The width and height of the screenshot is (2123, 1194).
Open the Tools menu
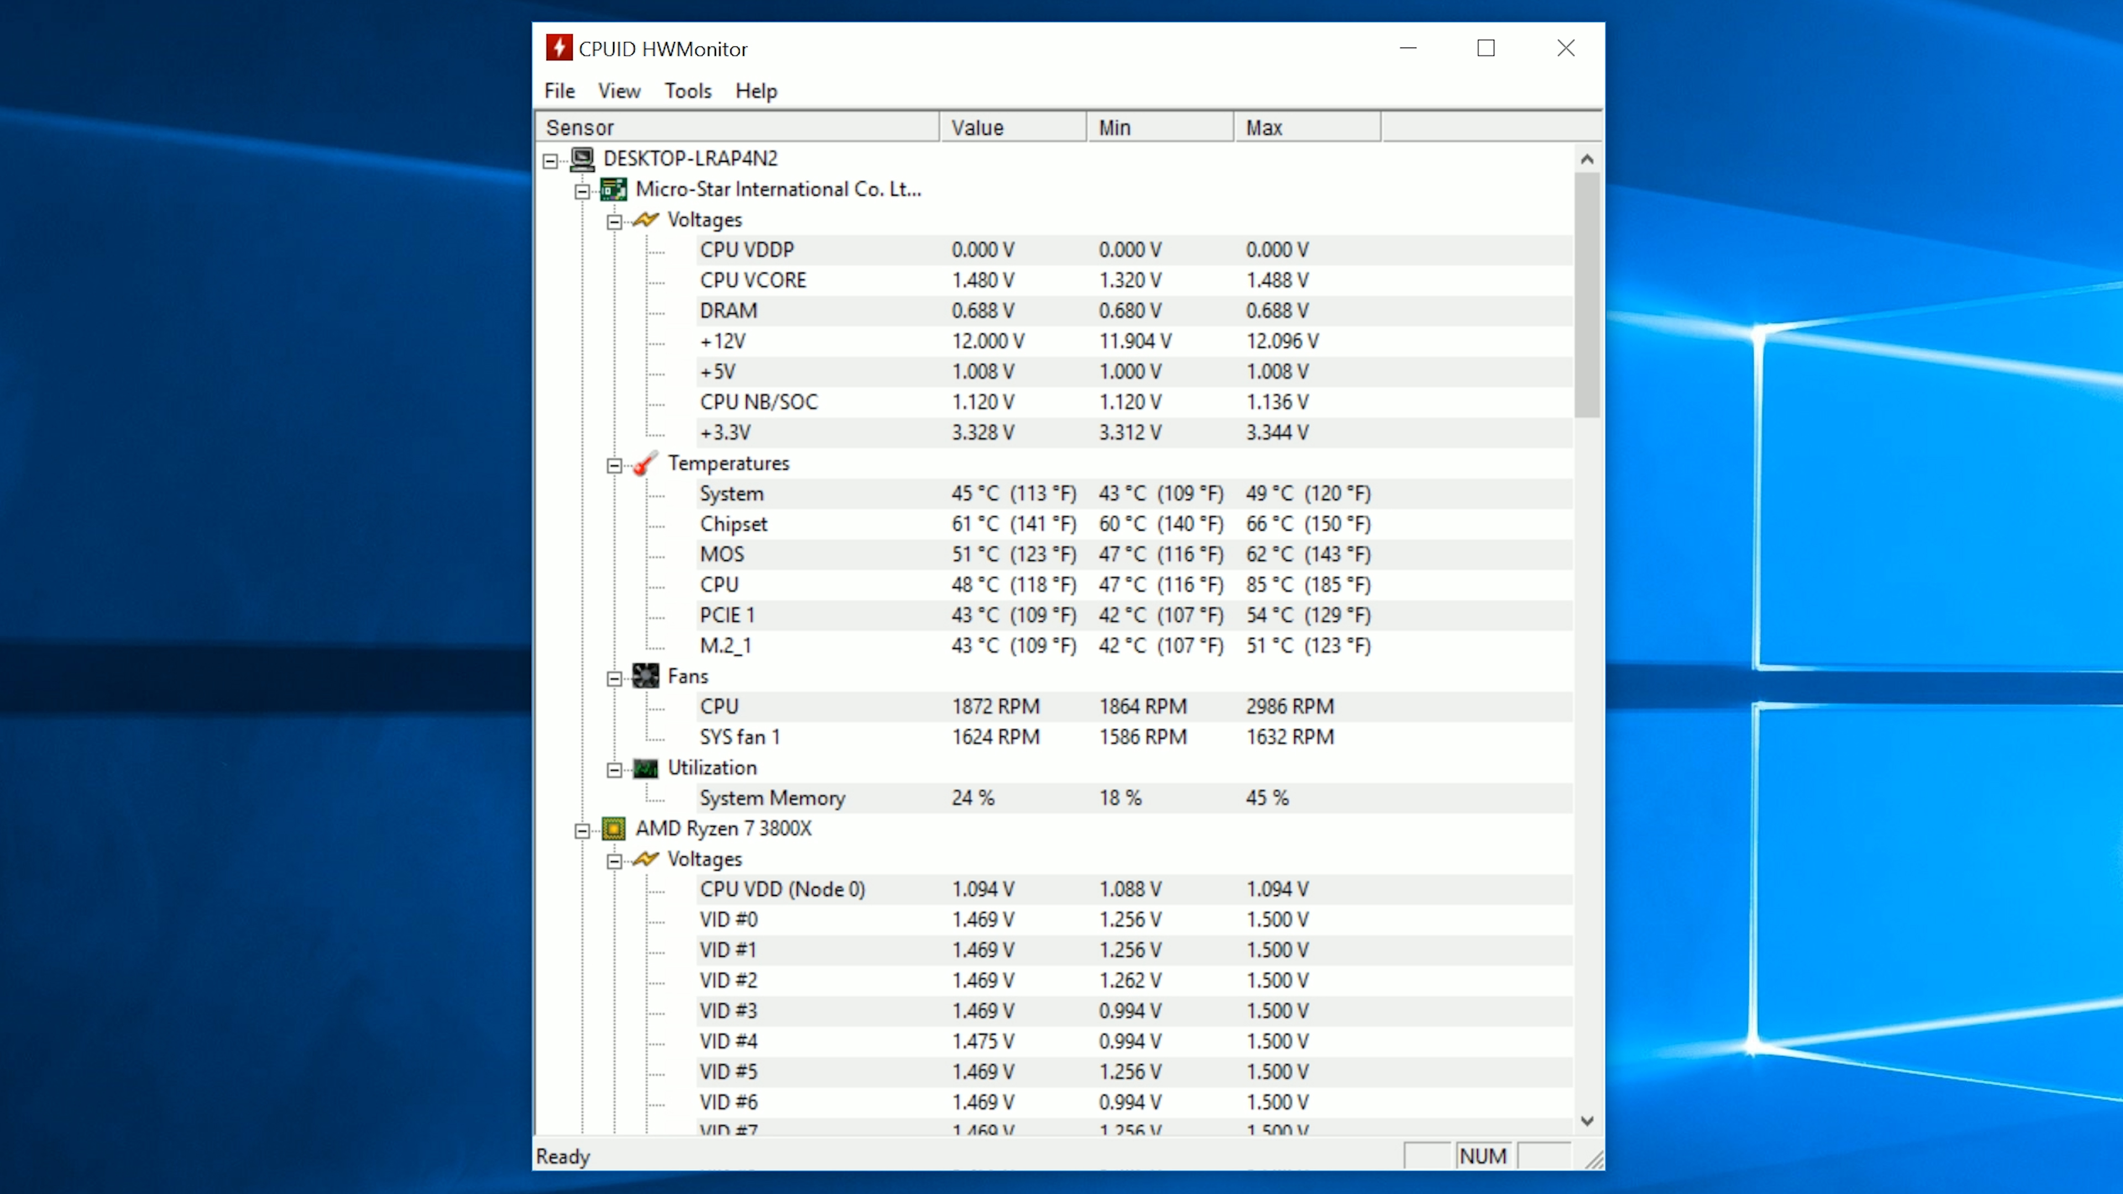688,91
